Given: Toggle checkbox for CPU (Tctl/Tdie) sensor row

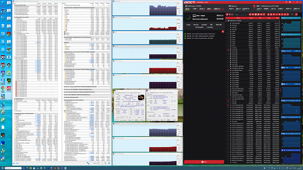Looking at the screenshot, I should tap(228, 23).
